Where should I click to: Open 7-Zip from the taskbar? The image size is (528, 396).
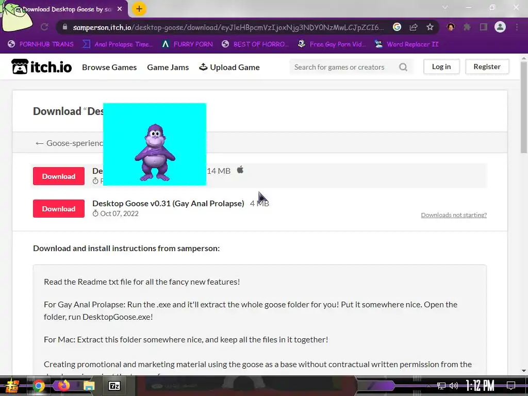(x=114, y=386)
